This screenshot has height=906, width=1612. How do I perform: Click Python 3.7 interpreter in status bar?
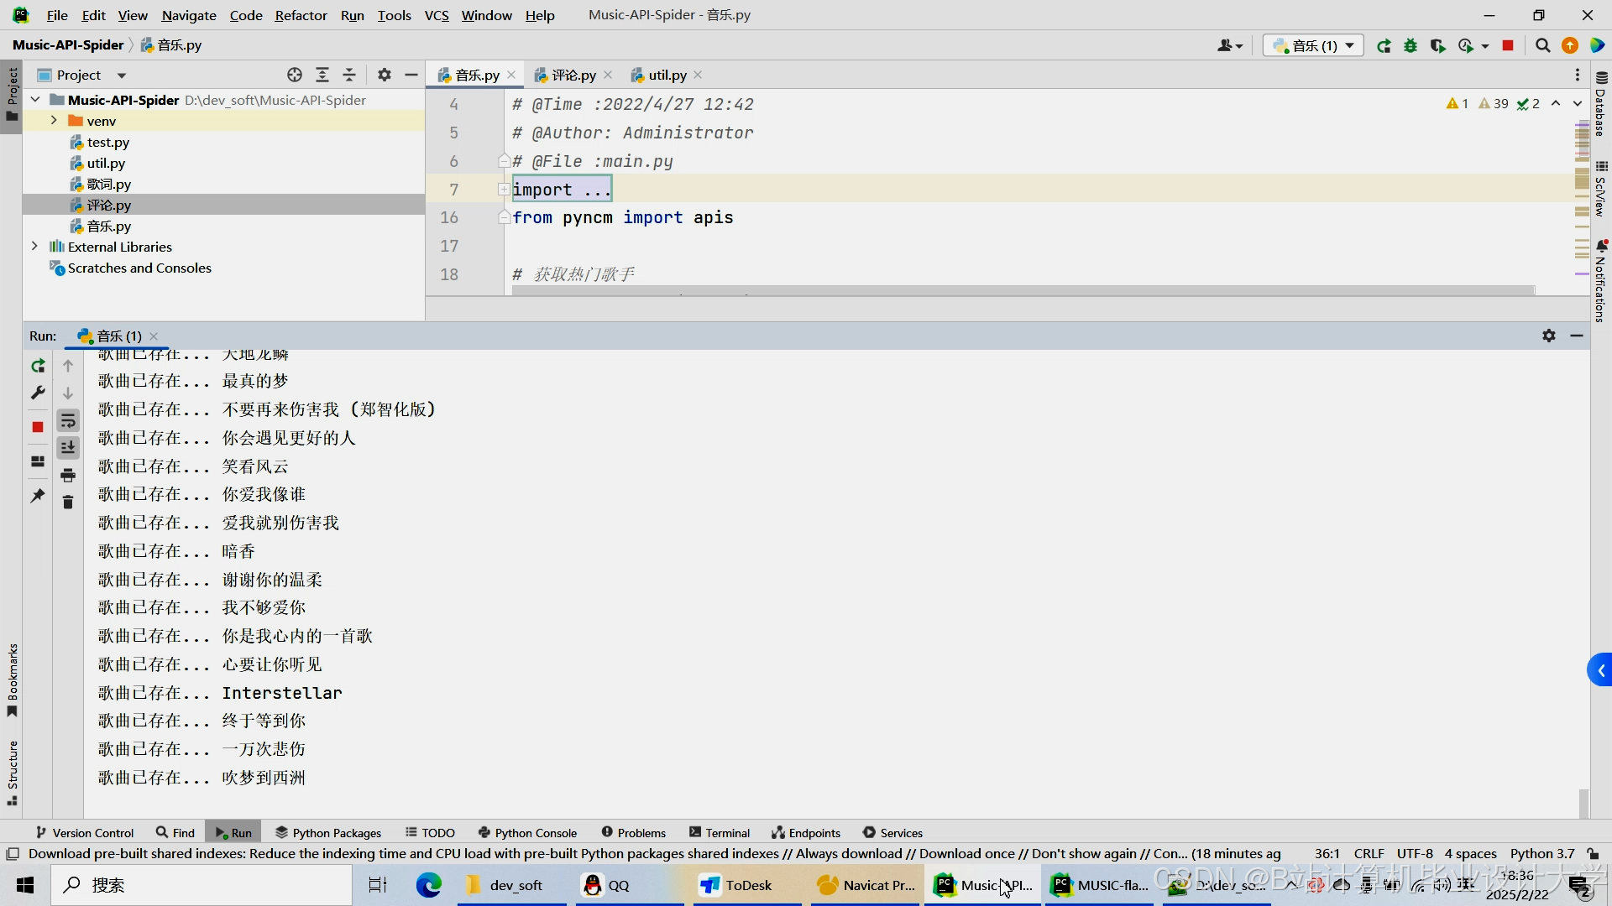point(1541,853)
